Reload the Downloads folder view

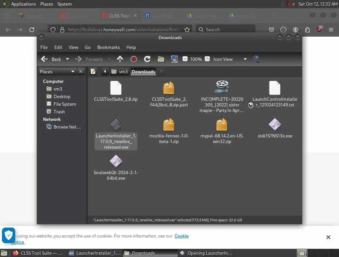(147, 59)
